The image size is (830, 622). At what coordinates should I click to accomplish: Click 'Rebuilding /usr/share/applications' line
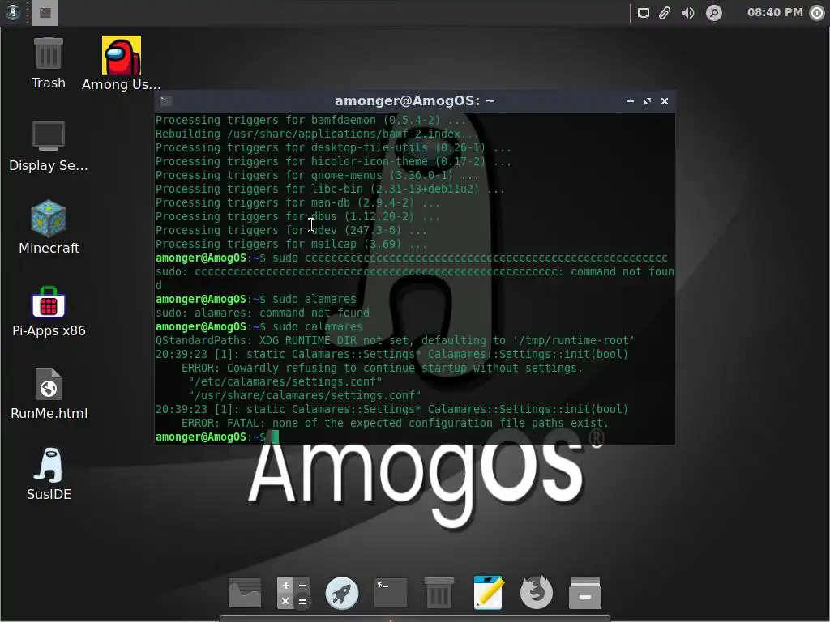pyautogui.click(x=318, y=134)
